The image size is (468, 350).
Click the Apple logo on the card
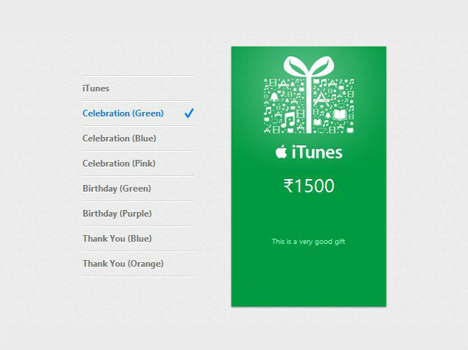(x=281, y=152)
